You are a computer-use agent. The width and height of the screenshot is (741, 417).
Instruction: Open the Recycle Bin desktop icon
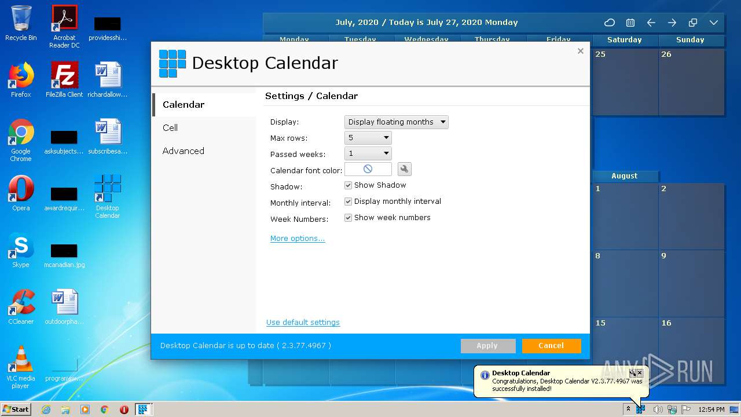point(21,24)
